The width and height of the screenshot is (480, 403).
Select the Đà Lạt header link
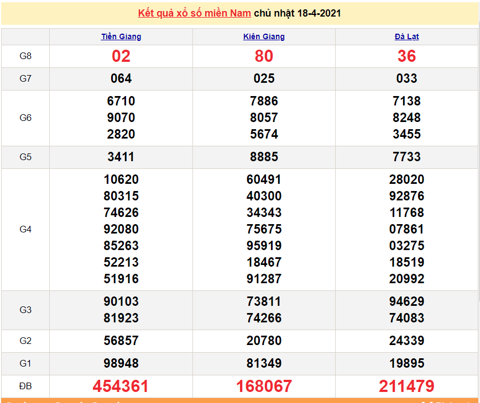[x=406, y=37]
